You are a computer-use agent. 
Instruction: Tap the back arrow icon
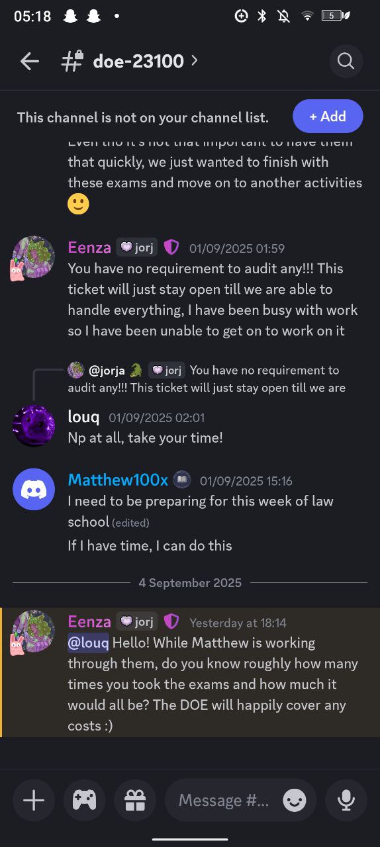click(x=30, y=62)
